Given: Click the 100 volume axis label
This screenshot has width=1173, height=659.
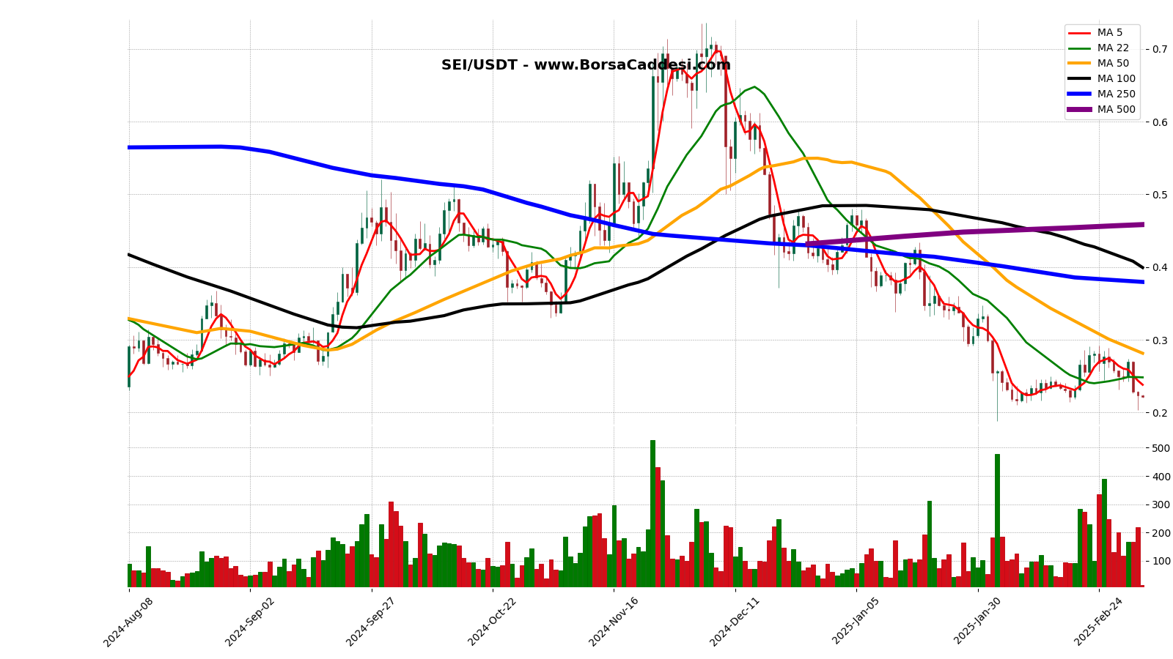Looking at the screenshot, I should pos(1162,561).
